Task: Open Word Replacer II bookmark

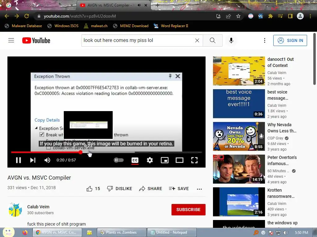Action: tap(171, 26)
